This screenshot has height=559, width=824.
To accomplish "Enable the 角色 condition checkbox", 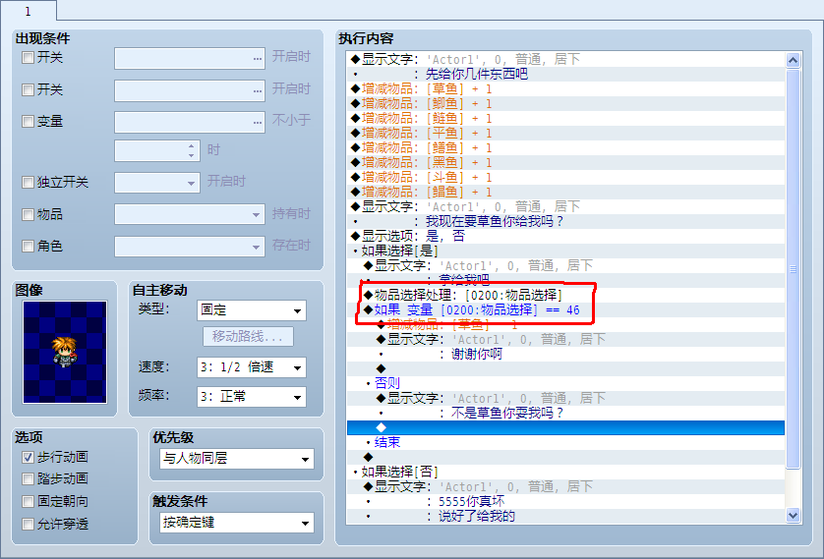I will [28, 246].
